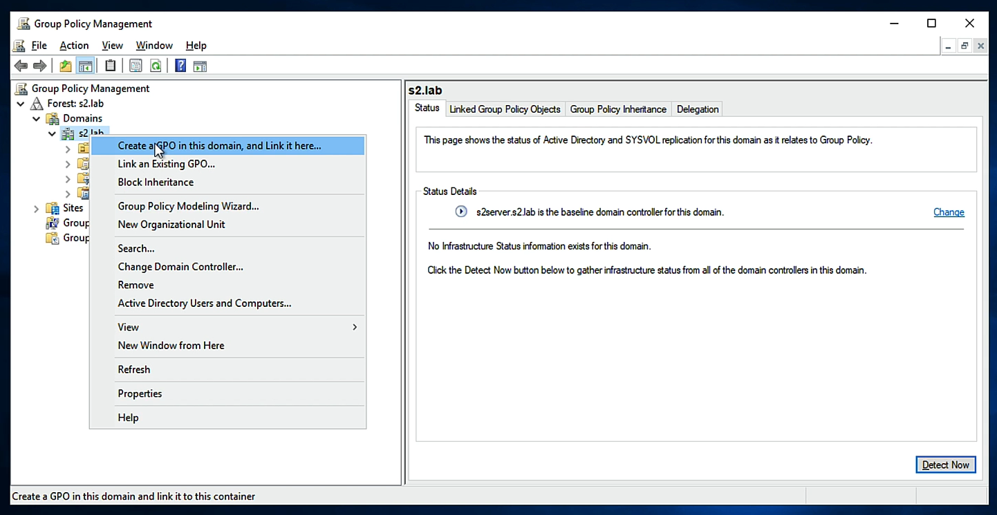Click the Show/Hide Action Pane icon

coord(200,66)
